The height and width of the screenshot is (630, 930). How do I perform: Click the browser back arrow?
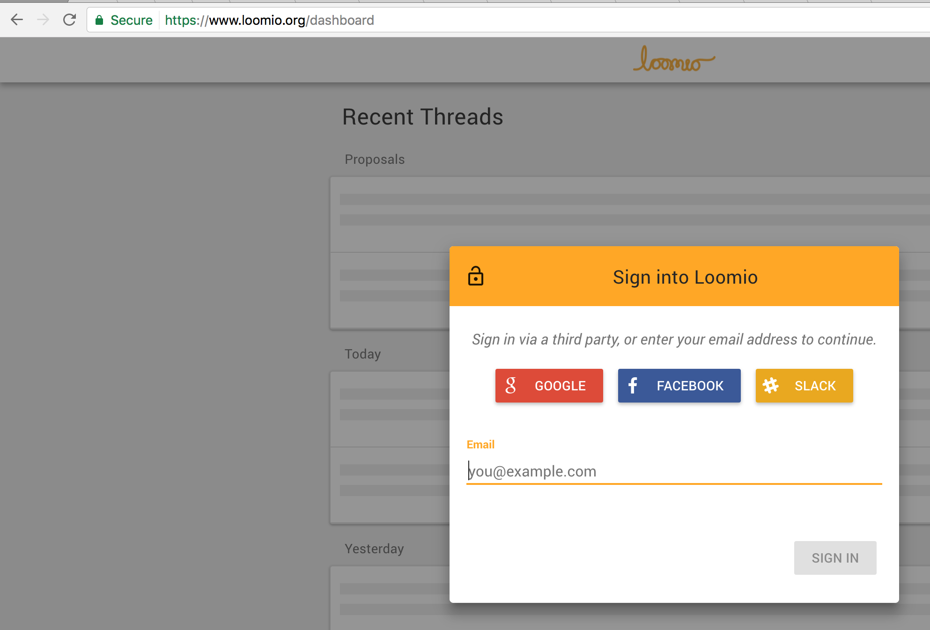(17, 20)
